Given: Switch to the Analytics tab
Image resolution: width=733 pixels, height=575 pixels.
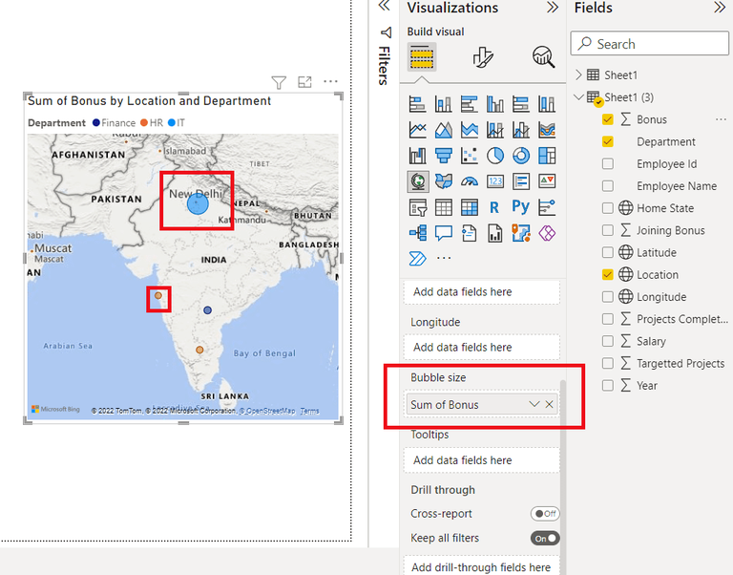Looking at the screenshot, I should [543, 57].
